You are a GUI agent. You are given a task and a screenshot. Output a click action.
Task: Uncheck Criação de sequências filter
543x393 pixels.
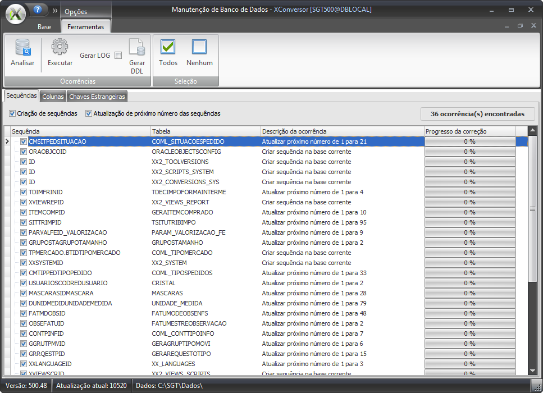pyautogui.click(x=12, y=113)
